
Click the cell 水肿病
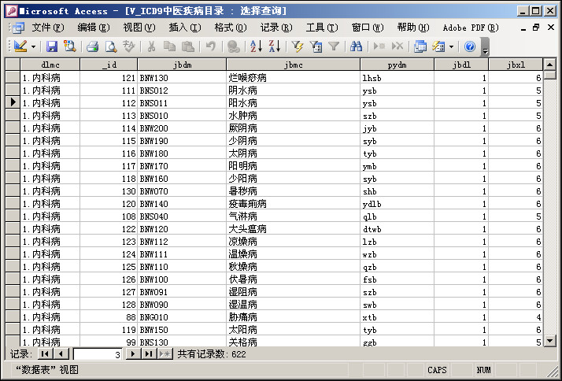[294, 116]
